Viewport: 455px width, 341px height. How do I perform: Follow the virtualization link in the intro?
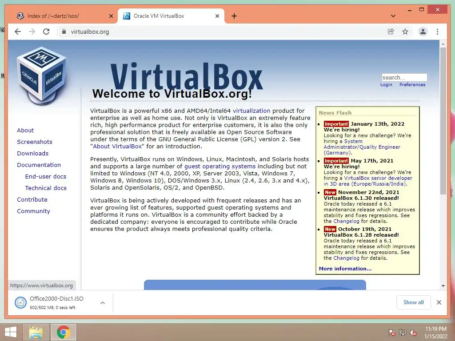[251, 111]
